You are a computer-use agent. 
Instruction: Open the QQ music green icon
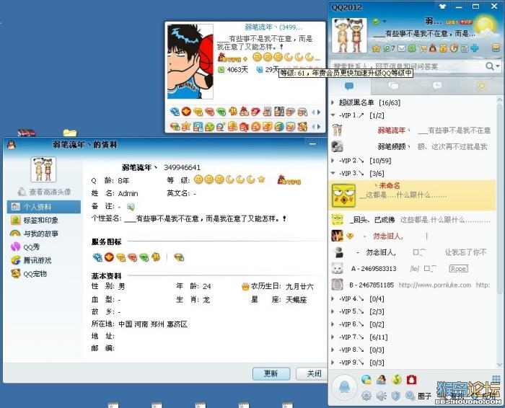point(397,380)
